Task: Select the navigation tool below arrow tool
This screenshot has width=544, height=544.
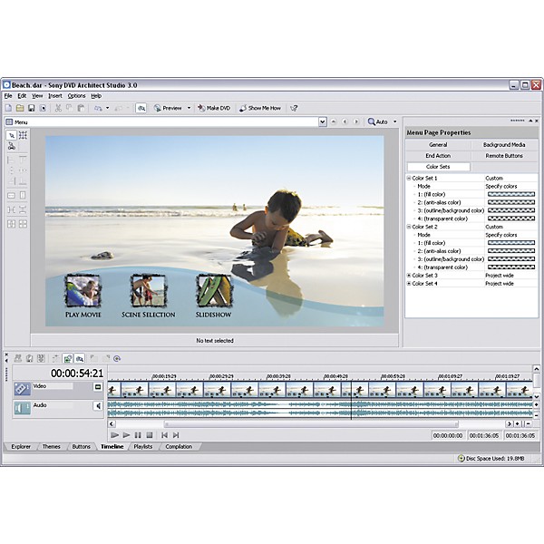Action: (x=12, y=146)
